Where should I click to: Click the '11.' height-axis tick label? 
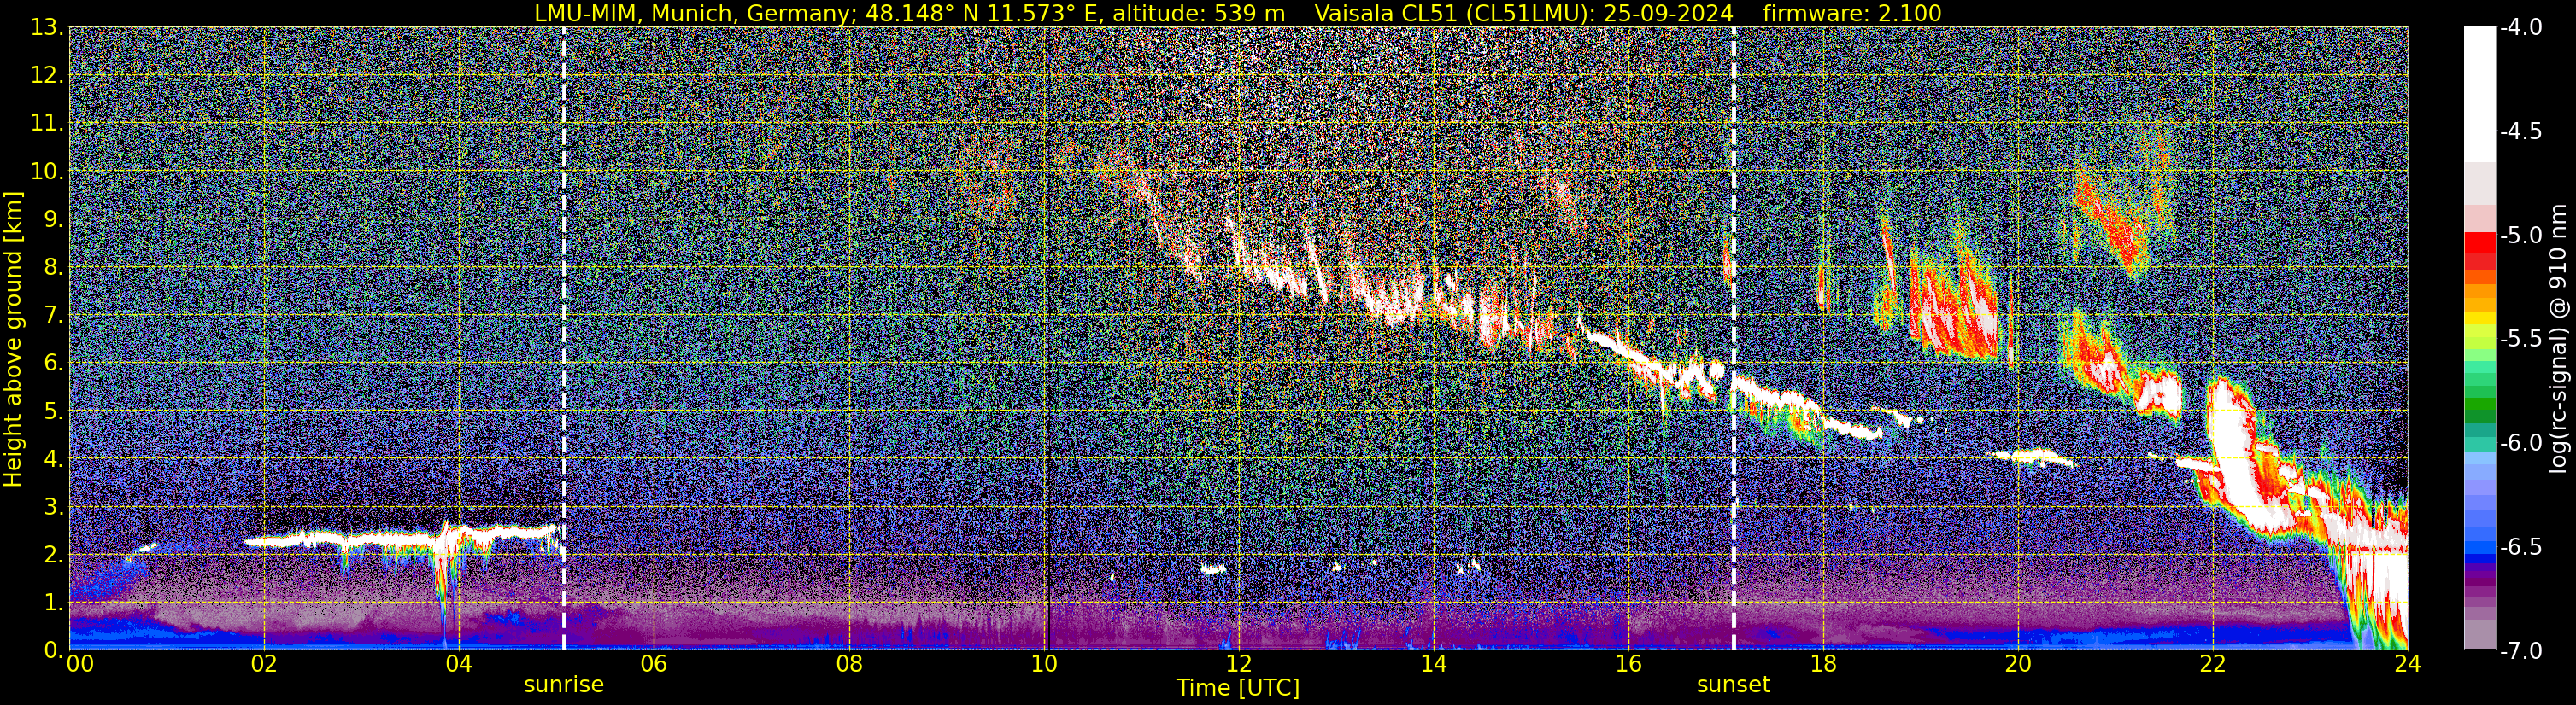click(47, 124)
